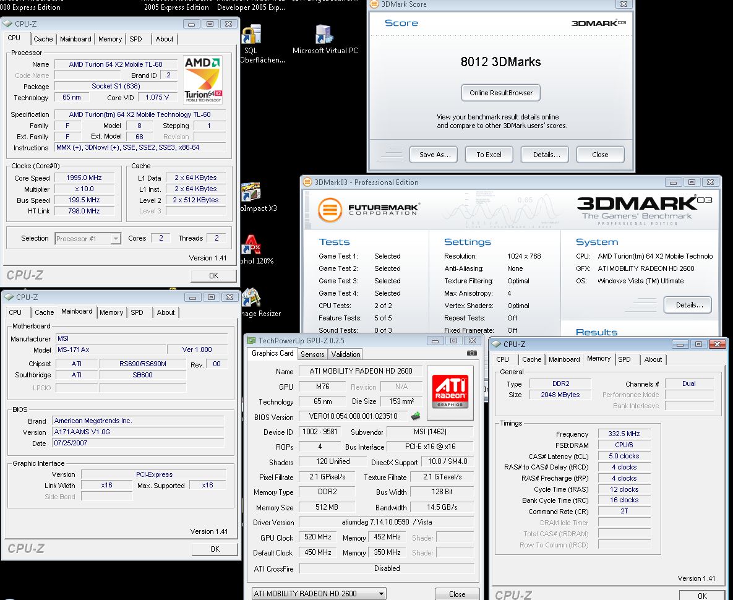Click motherboard model MS-171Ax value
This screenshot has height=600, width=733.
pyautogui.click(x=111, y=349)
